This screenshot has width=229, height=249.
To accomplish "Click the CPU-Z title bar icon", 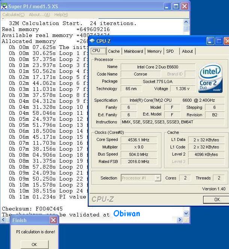I will (x=92, y=41).
